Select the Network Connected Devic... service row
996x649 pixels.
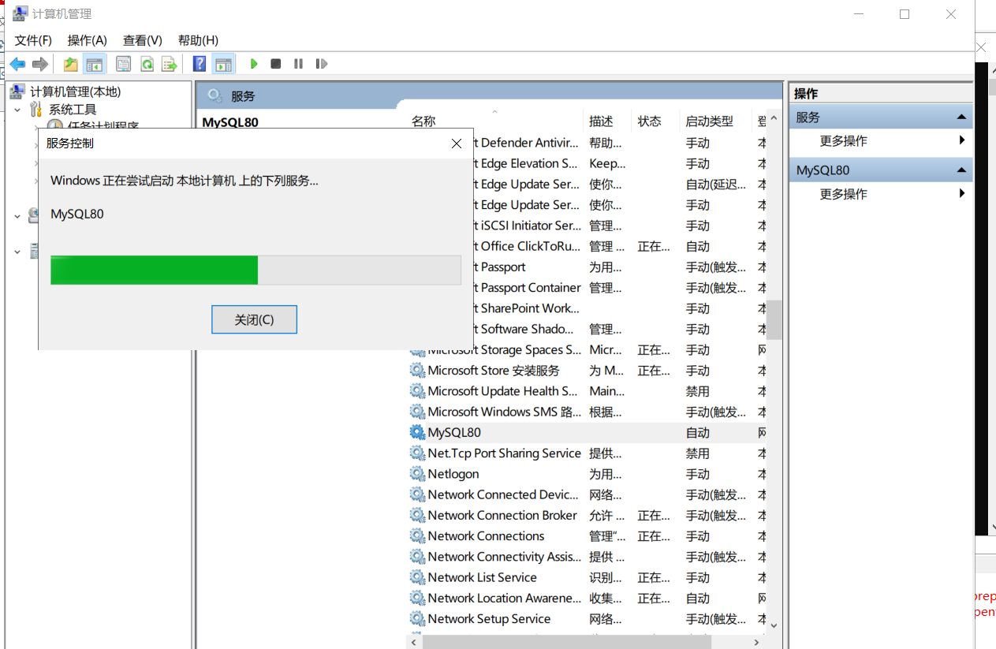(588, 494)
